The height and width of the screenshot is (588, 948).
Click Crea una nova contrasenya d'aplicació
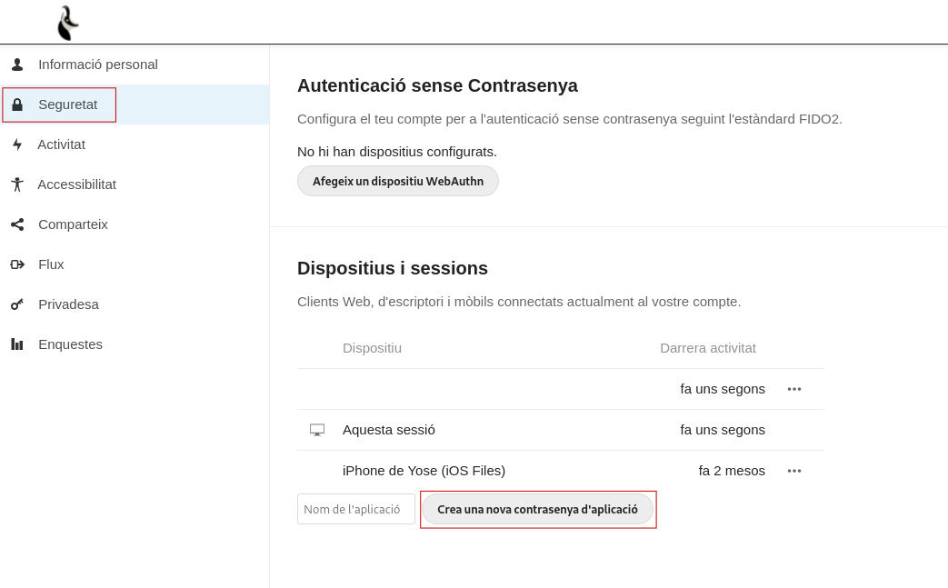[x=537, y=510]
